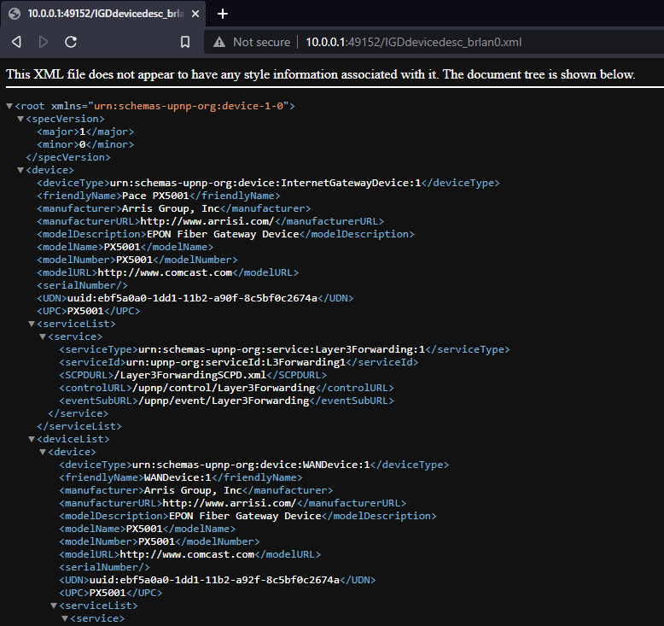Click the friendlyName value Pace PX5001
Viewport: 664px width, 626px height.
pos(155,196)
